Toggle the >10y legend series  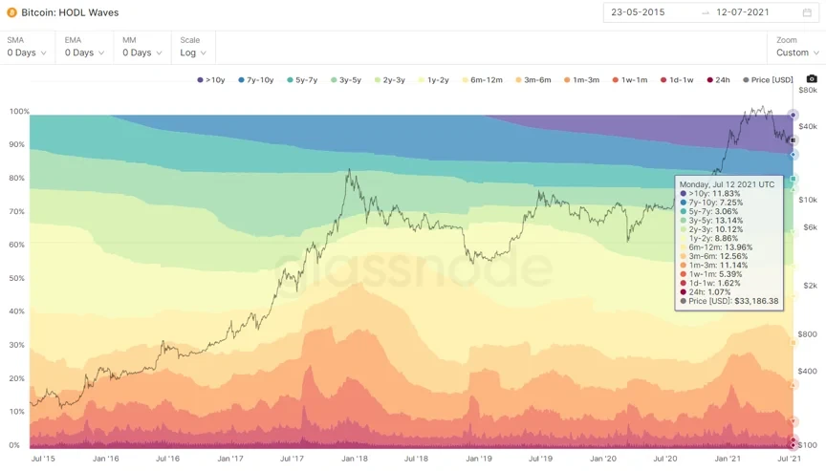tap(213, 80)
